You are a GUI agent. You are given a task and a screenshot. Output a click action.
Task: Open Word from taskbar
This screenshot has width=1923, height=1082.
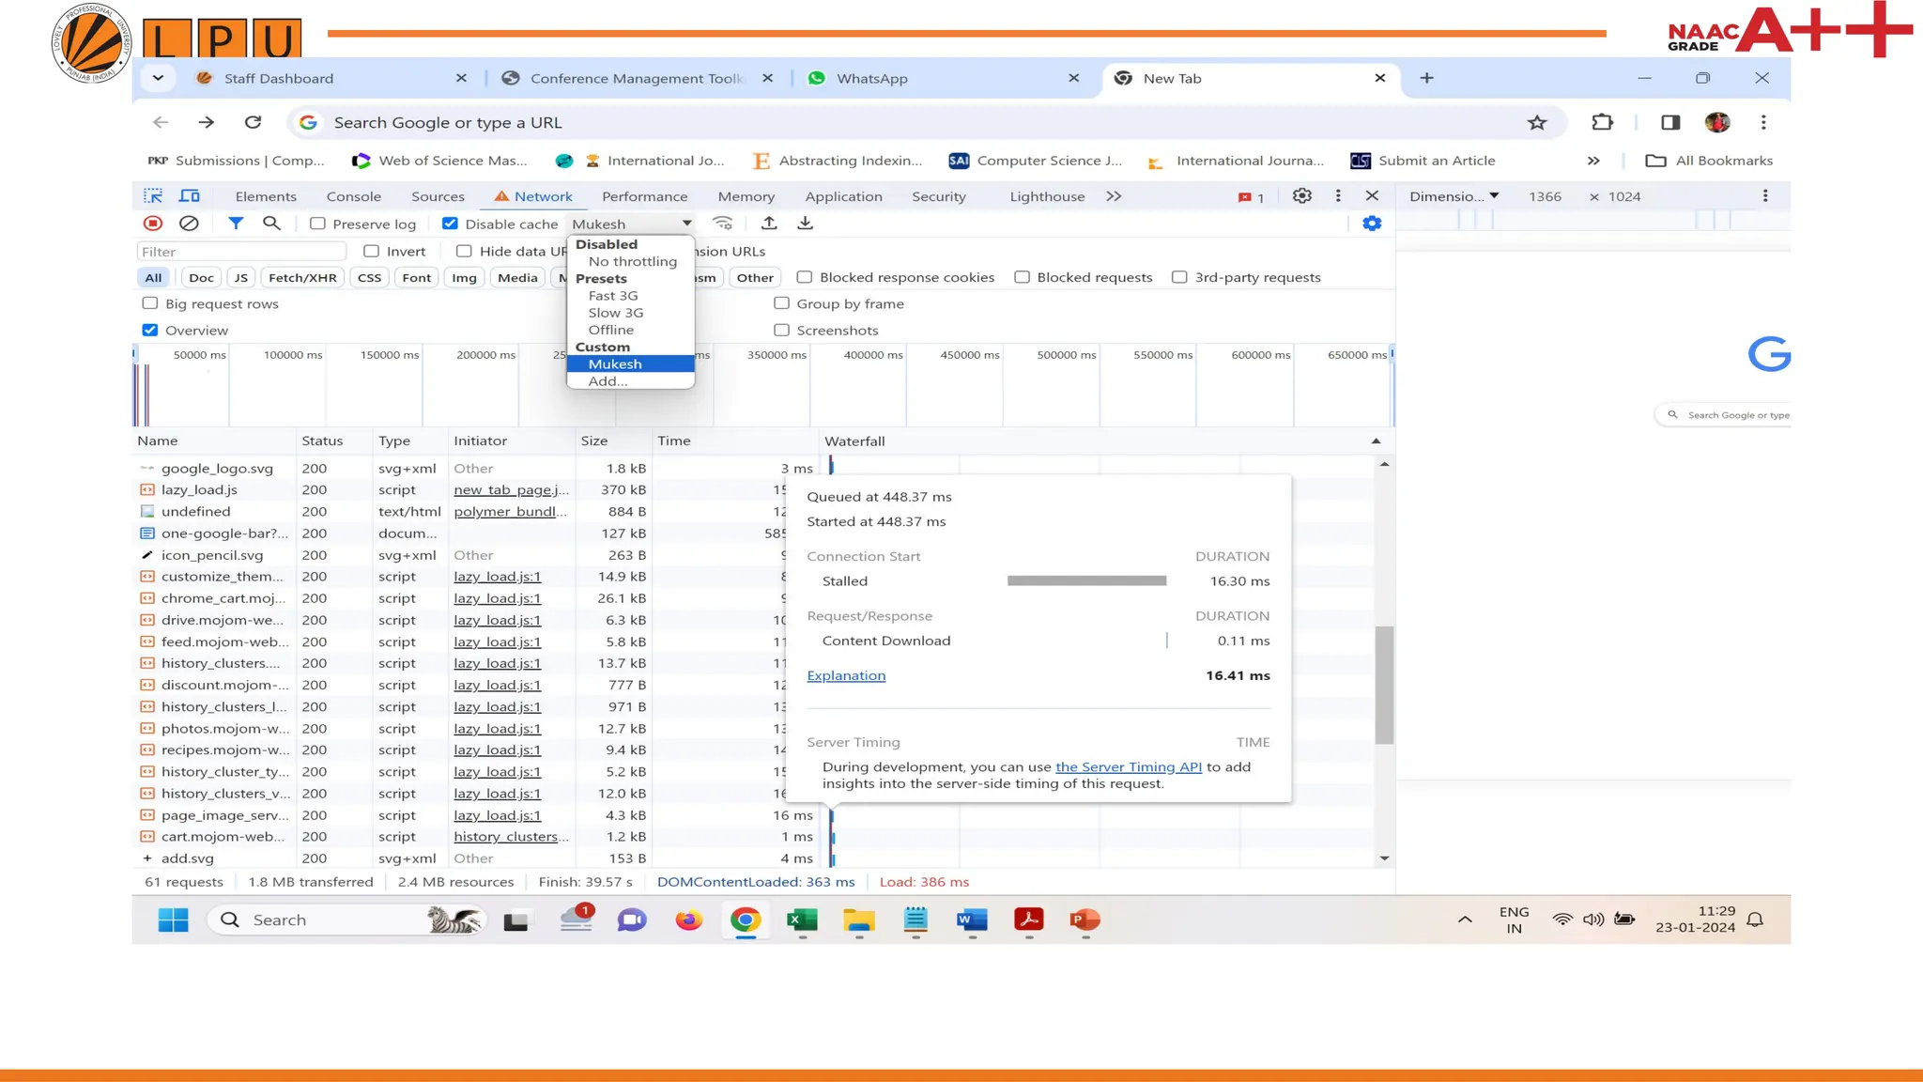pos(972,920)
